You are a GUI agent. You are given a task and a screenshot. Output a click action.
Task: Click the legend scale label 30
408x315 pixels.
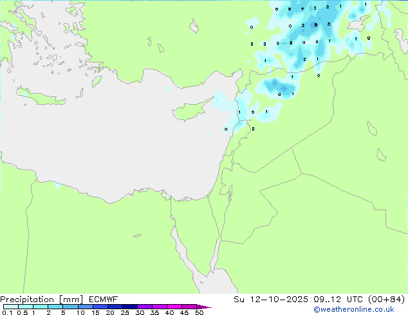[140, 312]
